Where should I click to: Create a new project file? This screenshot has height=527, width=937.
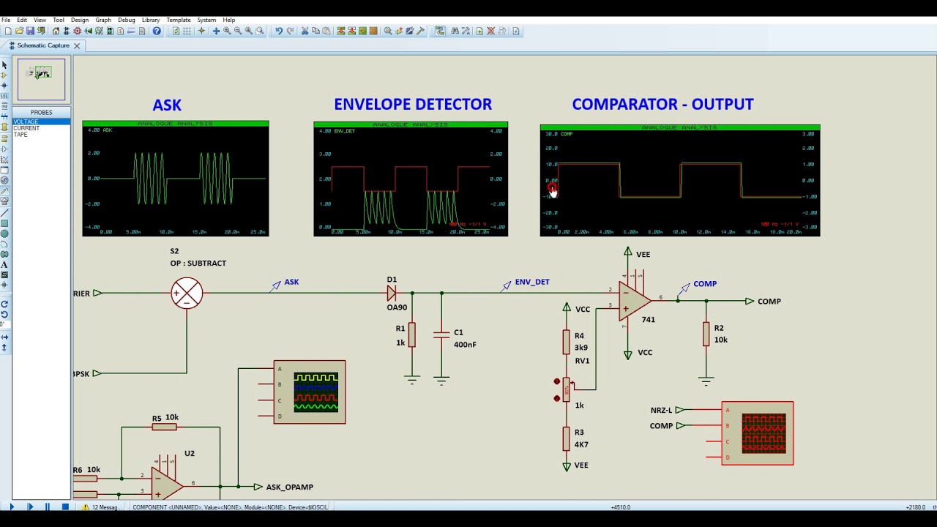pyautogui.click(x=9, y=31)
